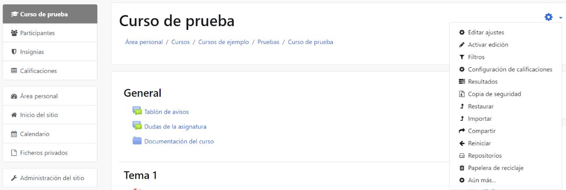The width and height of the screenshot is (566, 190).
Task: Click the Tablón de avisos forum icon
Action: click(x=137, y=111)
